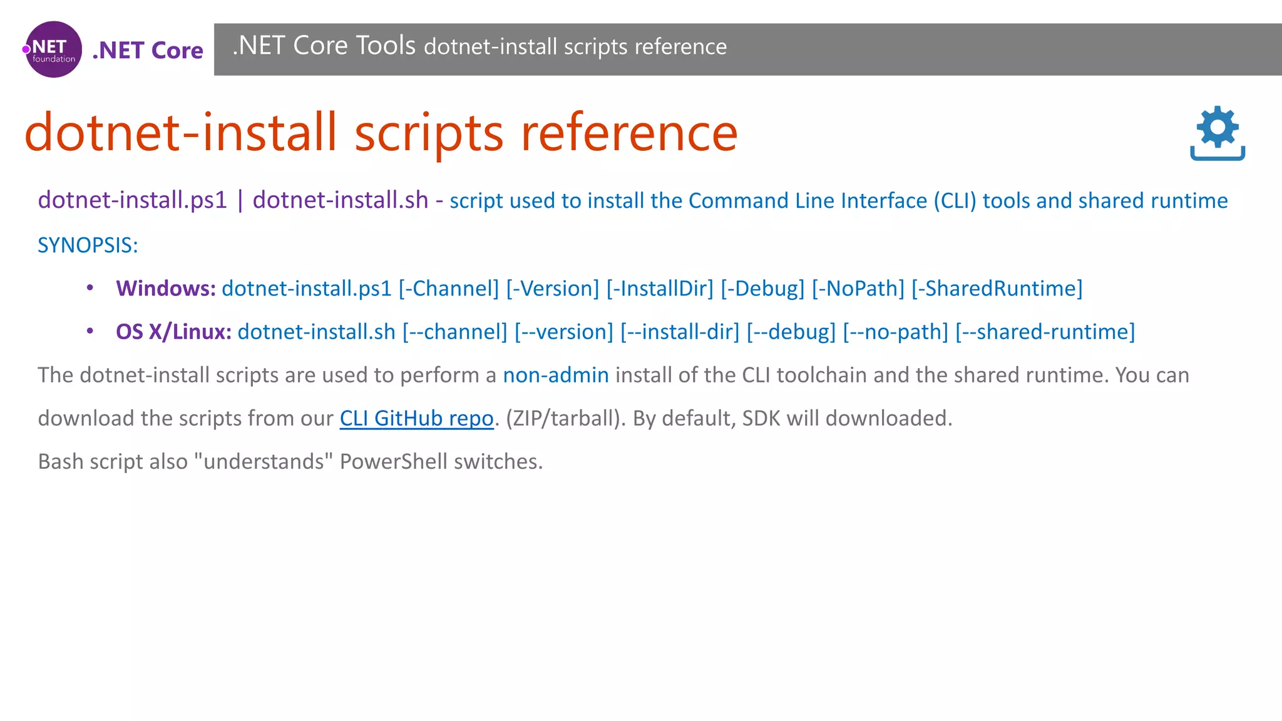Click the 'OS X/Linux:' bullet label
1282x721 pixels.
[x=173, y=332]
